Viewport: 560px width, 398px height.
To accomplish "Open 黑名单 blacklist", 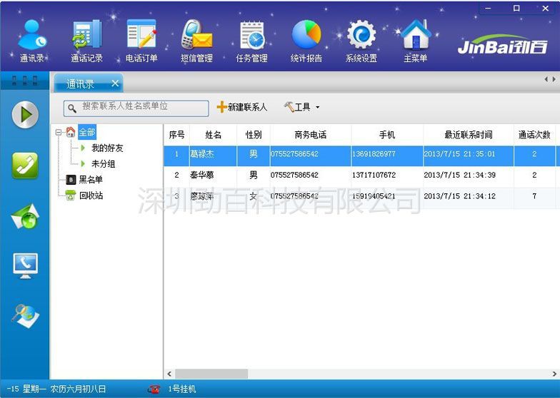I will tap(91, 180).
